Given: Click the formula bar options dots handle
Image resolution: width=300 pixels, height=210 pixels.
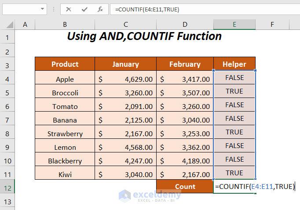Looking at the screenshot, I should point(54,9).
